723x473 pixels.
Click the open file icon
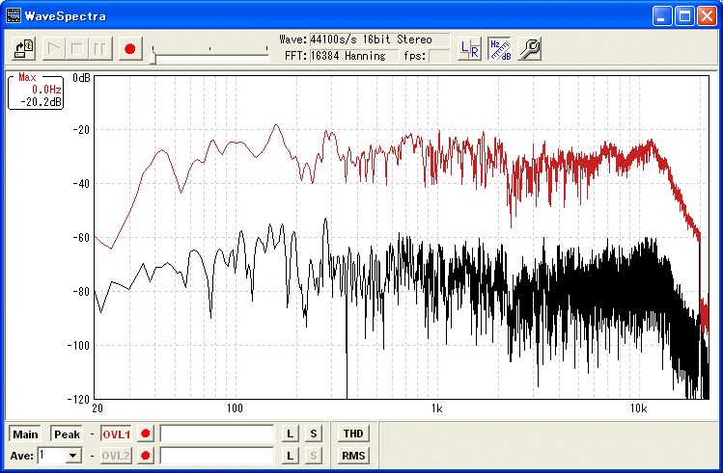coord(25,47)
